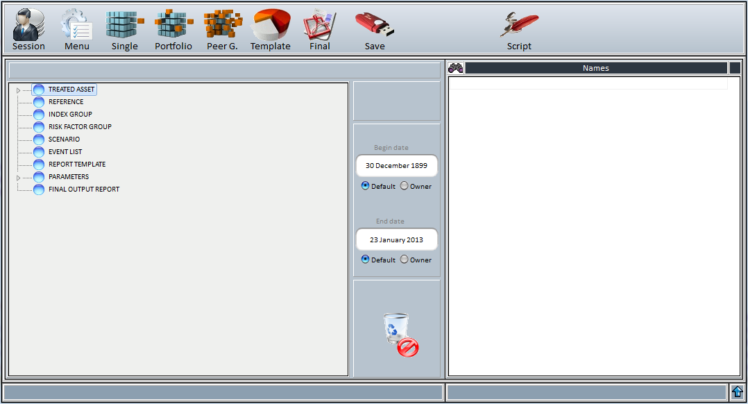Select Default radio under Begin date
Screen dimensions: 748x404
(x=365, y=185)
